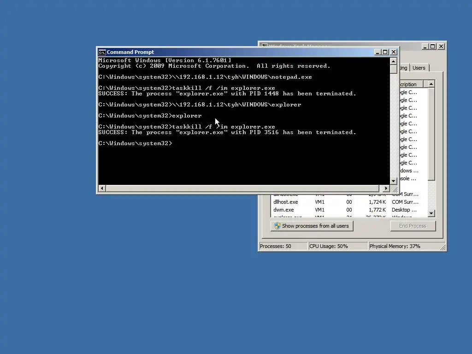
Task: Close the Command Prompt window
Action: click(x=394, y=52)
